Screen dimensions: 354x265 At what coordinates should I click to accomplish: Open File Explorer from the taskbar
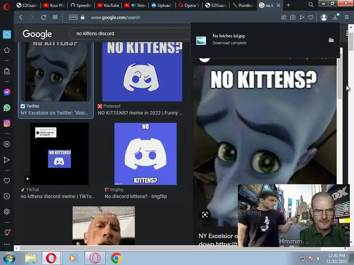[x=31, y=258]
